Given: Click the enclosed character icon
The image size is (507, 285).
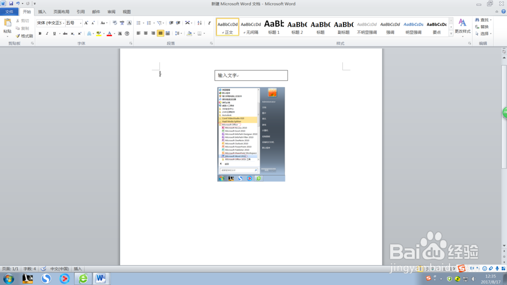Looking at the screenshot, I should pos(127,33).
